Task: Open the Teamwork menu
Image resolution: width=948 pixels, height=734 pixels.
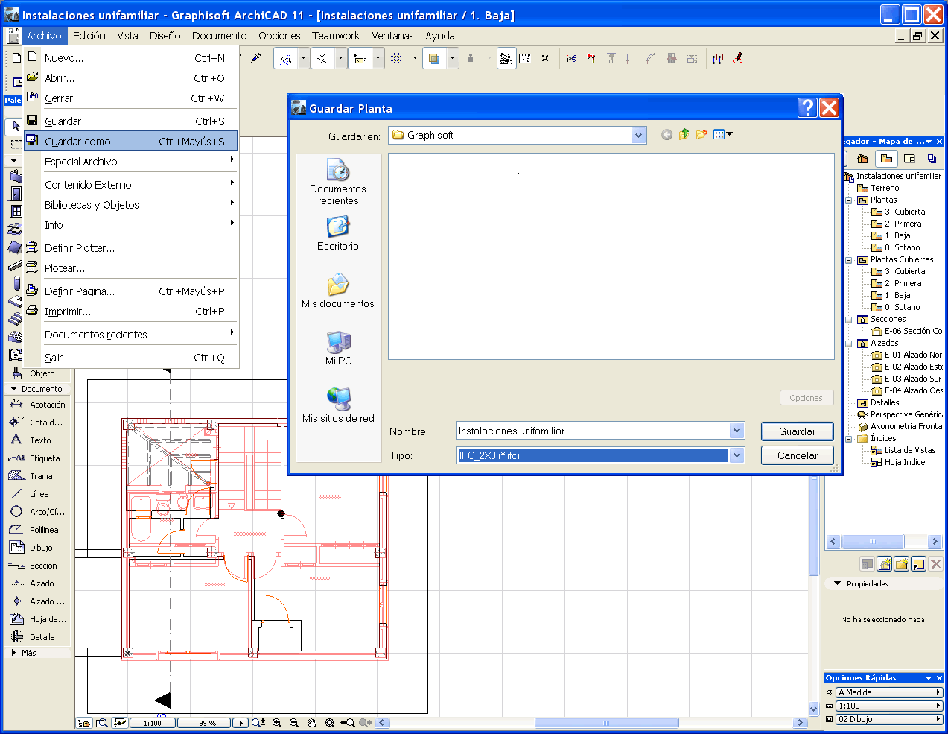Action: [335, 36]
